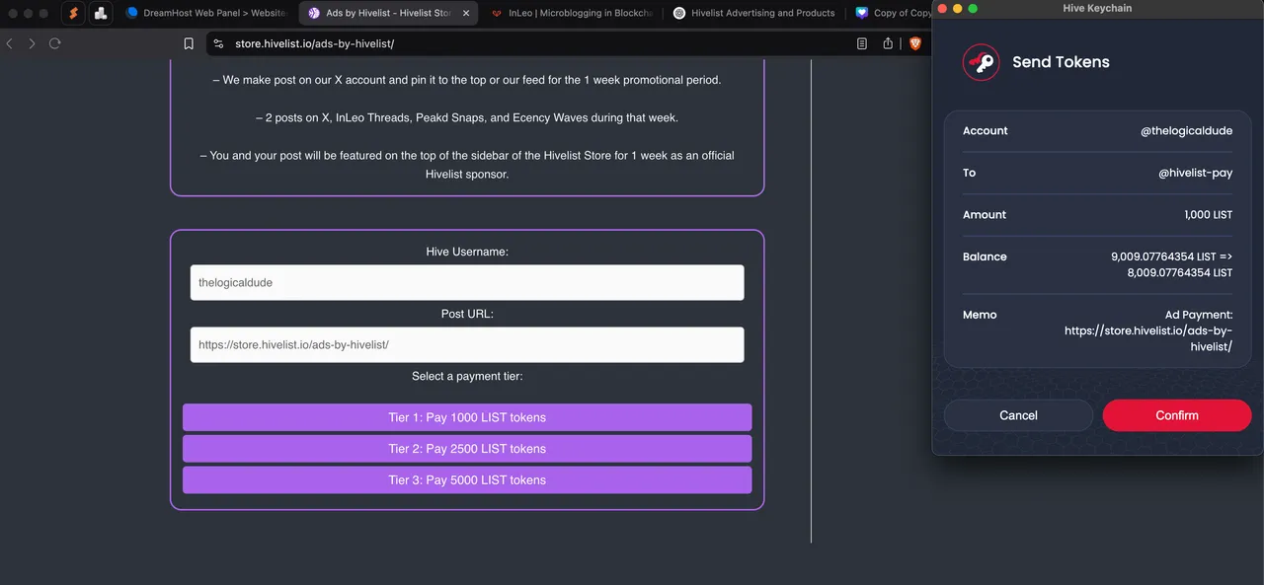Click the share page icon
The width and height of the screenshot is (1264, 585).
[x=888, y=43]
